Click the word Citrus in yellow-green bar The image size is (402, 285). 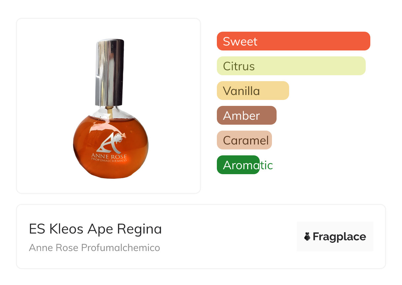239,66
